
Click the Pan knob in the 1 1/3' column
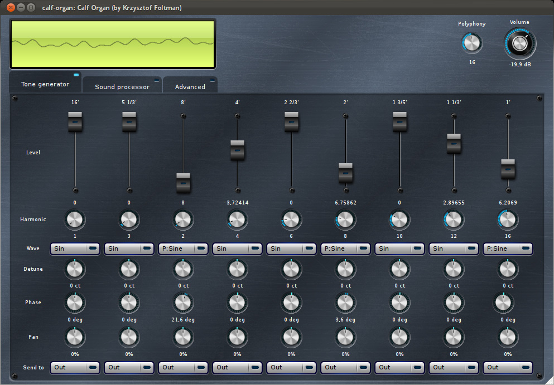click(454, 337)
